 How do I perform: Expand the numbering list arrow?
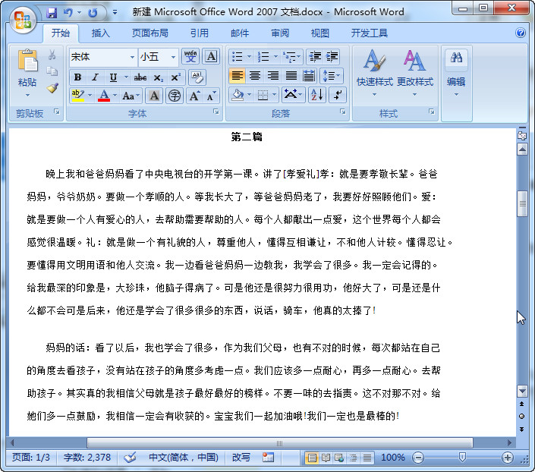(x=275, y=57)
